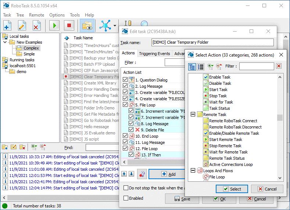Clear the Select Action filter red X
Viewport: 290px width, 210px height.
279,66
